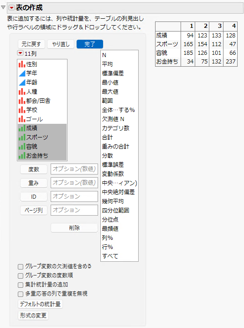
Task: Select the ordinal icon next to 成績
Action: tap(22, 128)
